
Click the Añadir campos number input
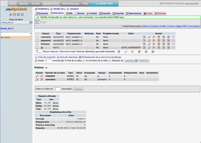coord(48,61)
